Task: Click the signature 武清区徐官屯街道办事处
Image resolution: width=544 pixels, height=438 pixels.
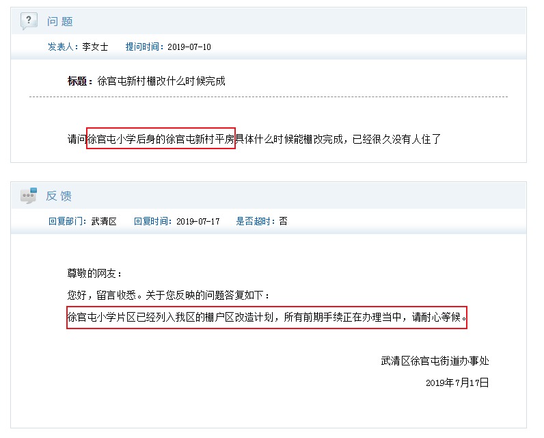Action: tap(435, 361)
